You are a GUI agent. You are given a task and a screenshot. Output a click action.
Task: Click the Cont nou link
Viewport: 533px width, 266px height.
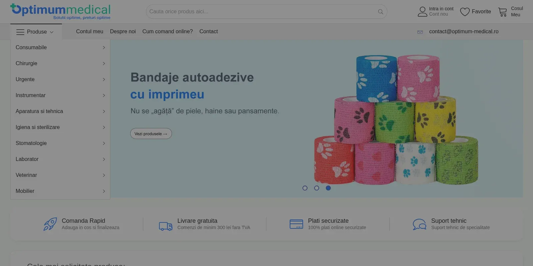438,14
